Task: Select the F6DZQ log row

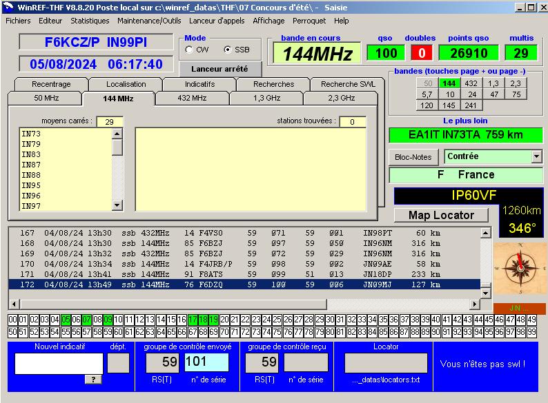Action: pos(244,285)
